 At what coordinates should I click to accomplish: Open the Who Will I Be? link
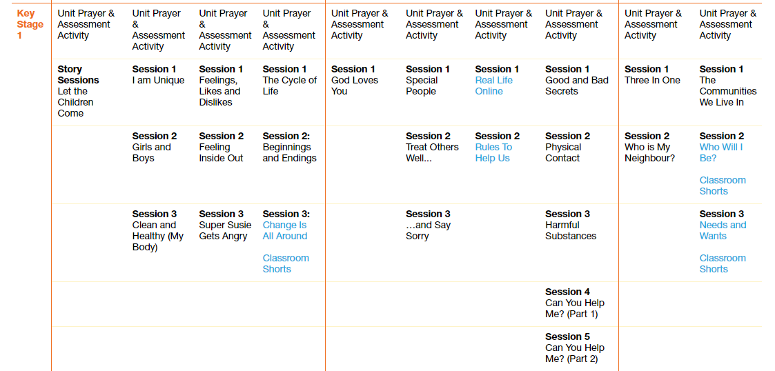(720, 152)
